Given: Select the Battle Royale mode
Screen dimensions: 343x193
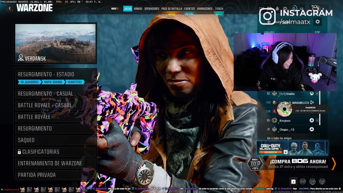Looking at the screenshot, I should (55, 117).
